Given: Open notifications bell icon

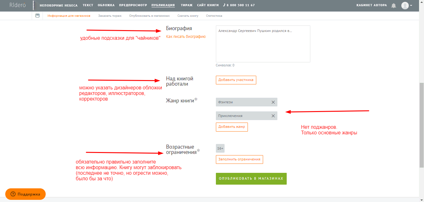Looking at the screenshot, I should 394,6.
